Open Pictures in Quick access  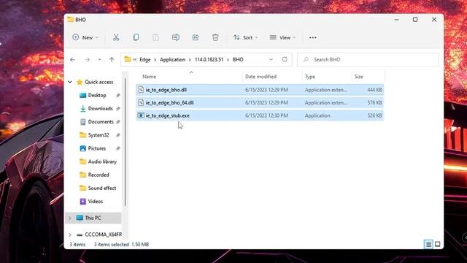click(97, 148)
